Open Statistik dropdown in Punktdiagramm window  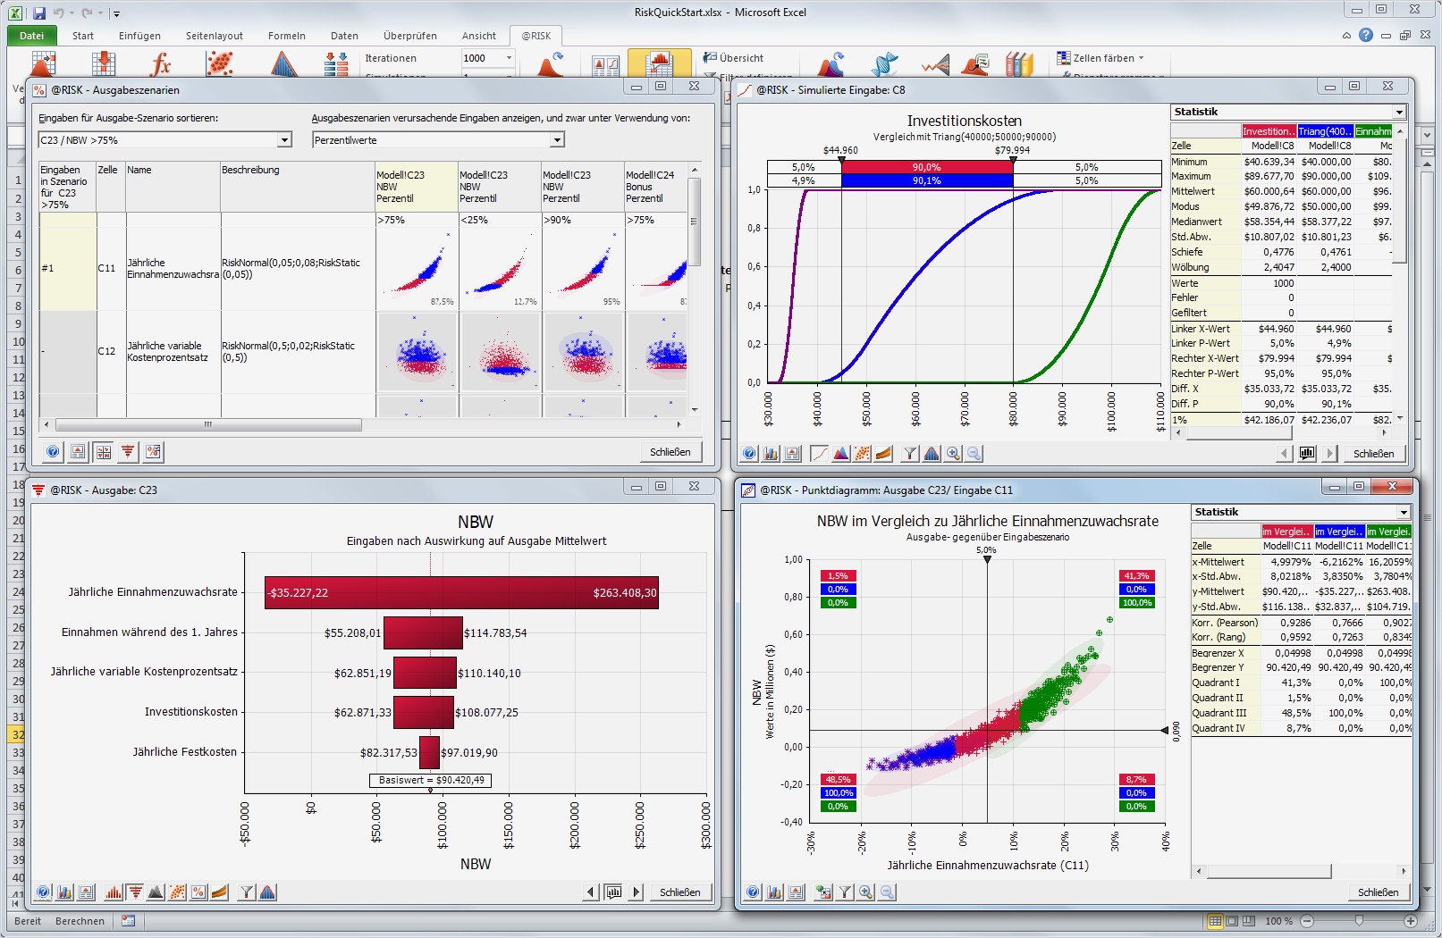[1404, 513]
